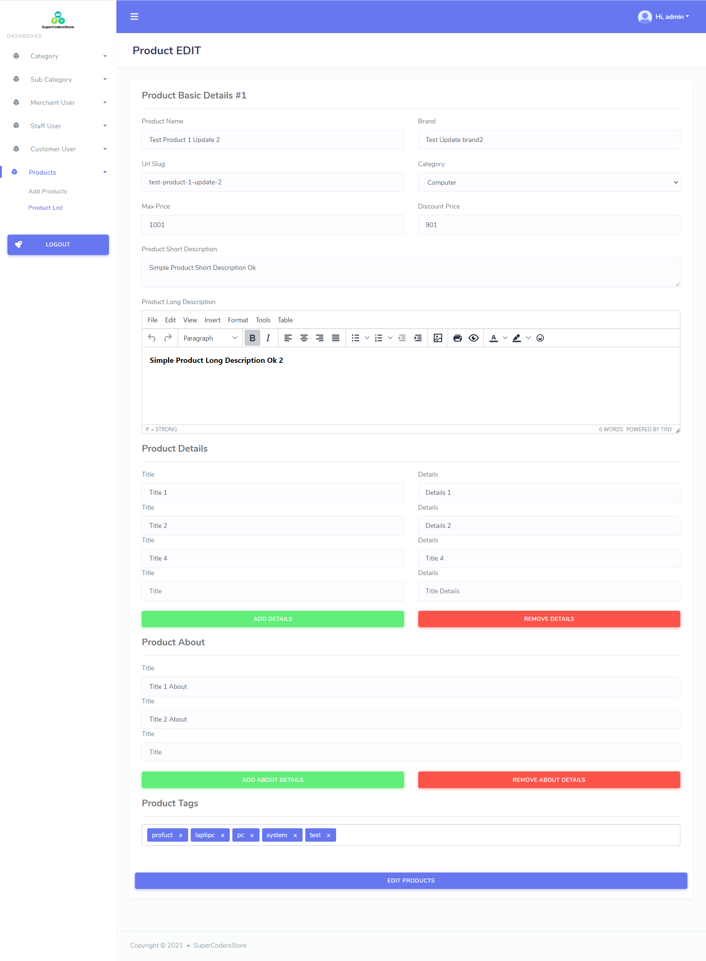Preview the editor content
The width and height of the screenshot is (706, 961).
pyautogui.click(x=473, y=338)
